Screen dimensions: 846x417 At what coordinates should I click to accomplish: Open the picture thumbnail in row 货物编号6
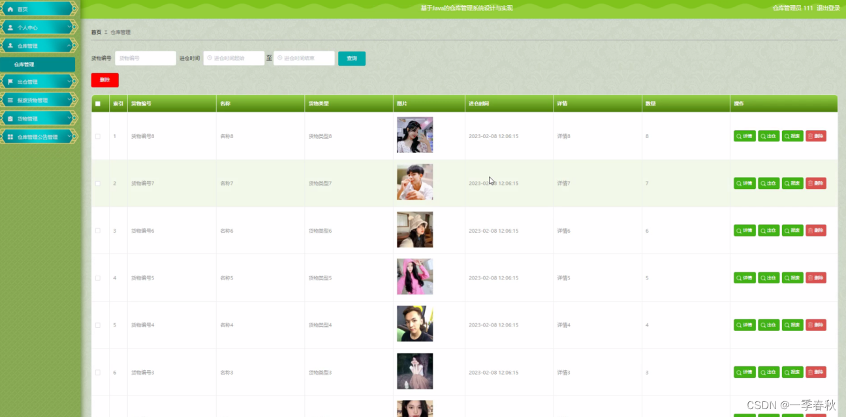415,229
